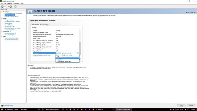Select Multi-display/mixed-GPU acceleration row

pos(56,35)
